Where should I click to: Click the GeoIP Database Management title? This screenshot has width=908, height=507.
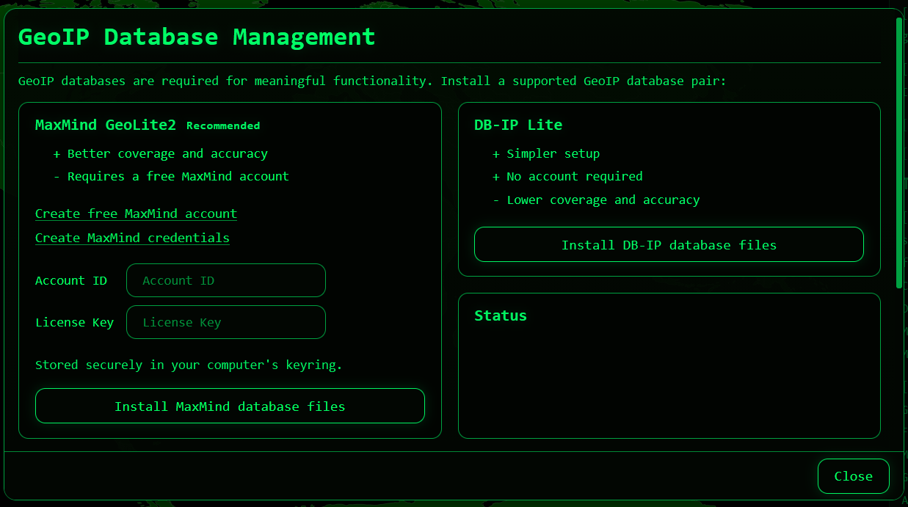click(197, 37)
